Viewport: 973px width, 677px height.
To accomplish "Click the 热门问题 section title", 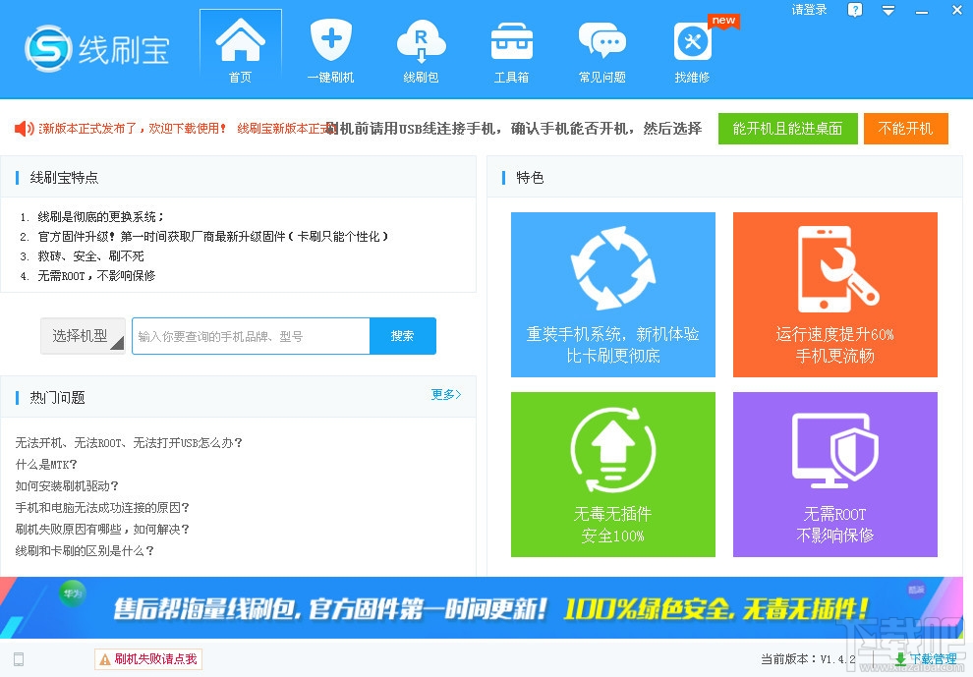I will click(x=57, y=397).
